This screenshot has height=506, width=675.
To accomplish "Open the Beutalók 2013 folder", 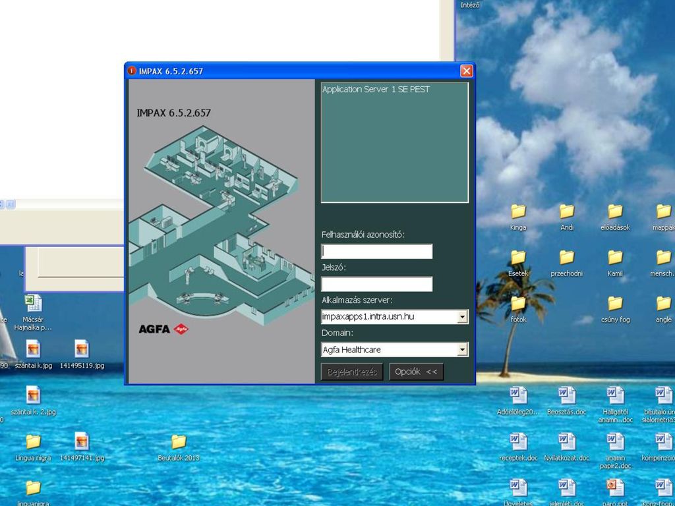I will 179,442.
